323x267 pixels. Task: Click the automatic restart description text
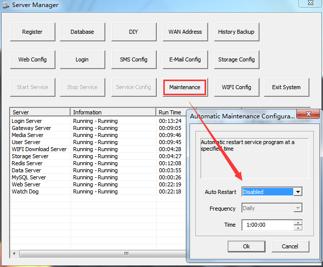(x=247, y=146)
